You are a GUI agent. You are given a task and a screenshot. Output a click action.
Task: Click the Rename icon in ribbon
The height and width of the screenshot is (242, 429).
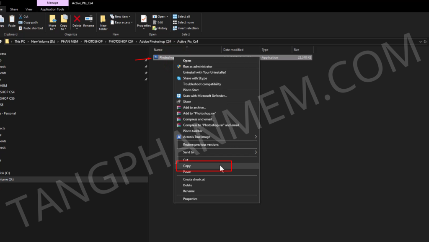88,21
